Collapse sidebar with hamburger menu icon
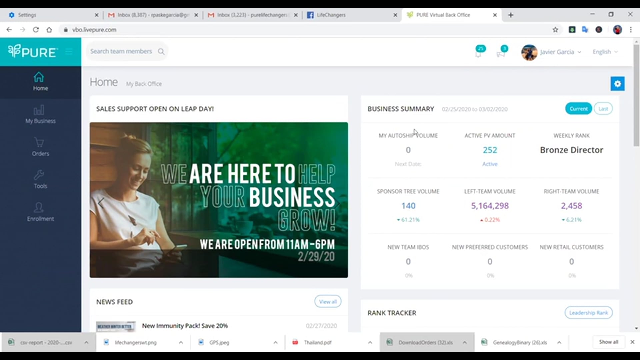 point(69,51)
